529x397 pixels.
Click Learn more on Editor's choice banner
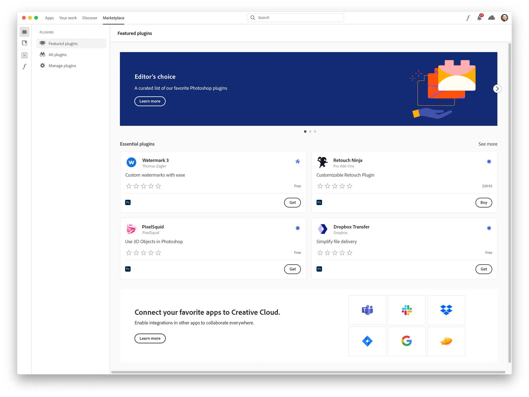click(150, 101)
